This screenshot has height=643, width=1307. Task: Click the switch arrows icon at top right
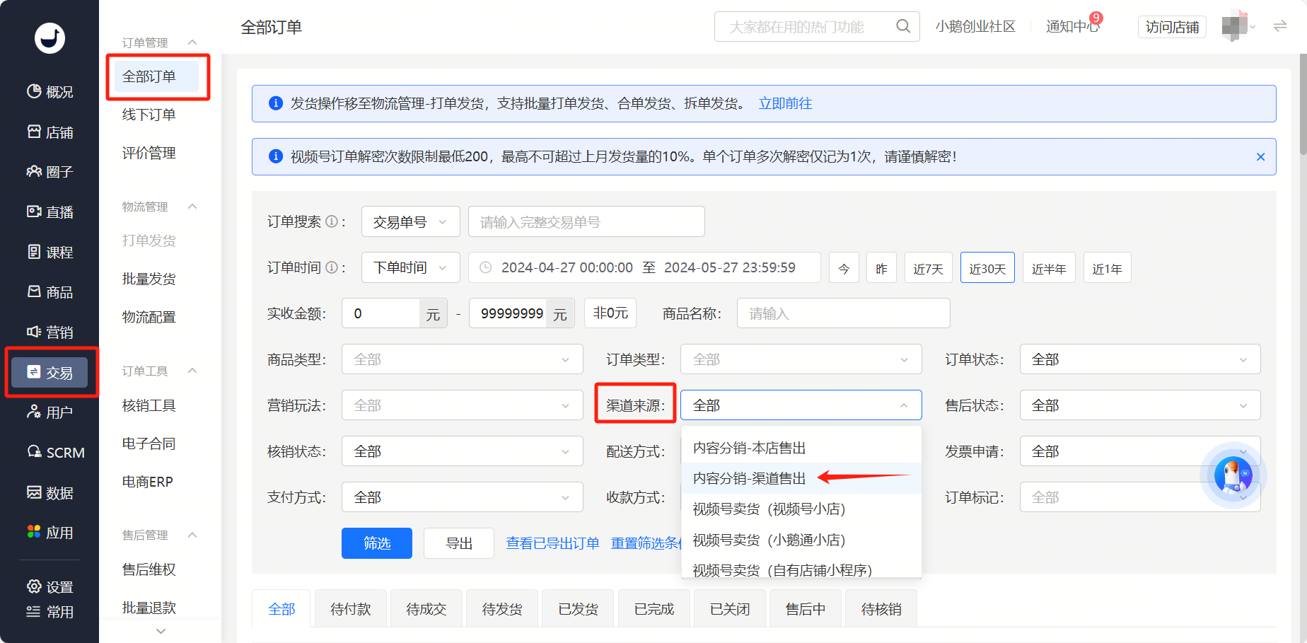tap(1280, 27)
